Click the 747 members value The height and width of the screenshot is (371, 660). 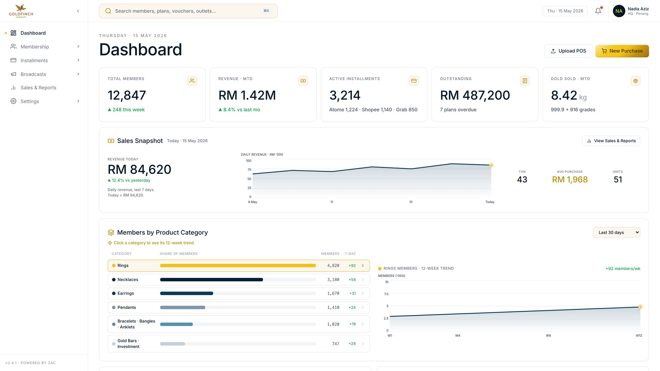click(x=336, y=344)
